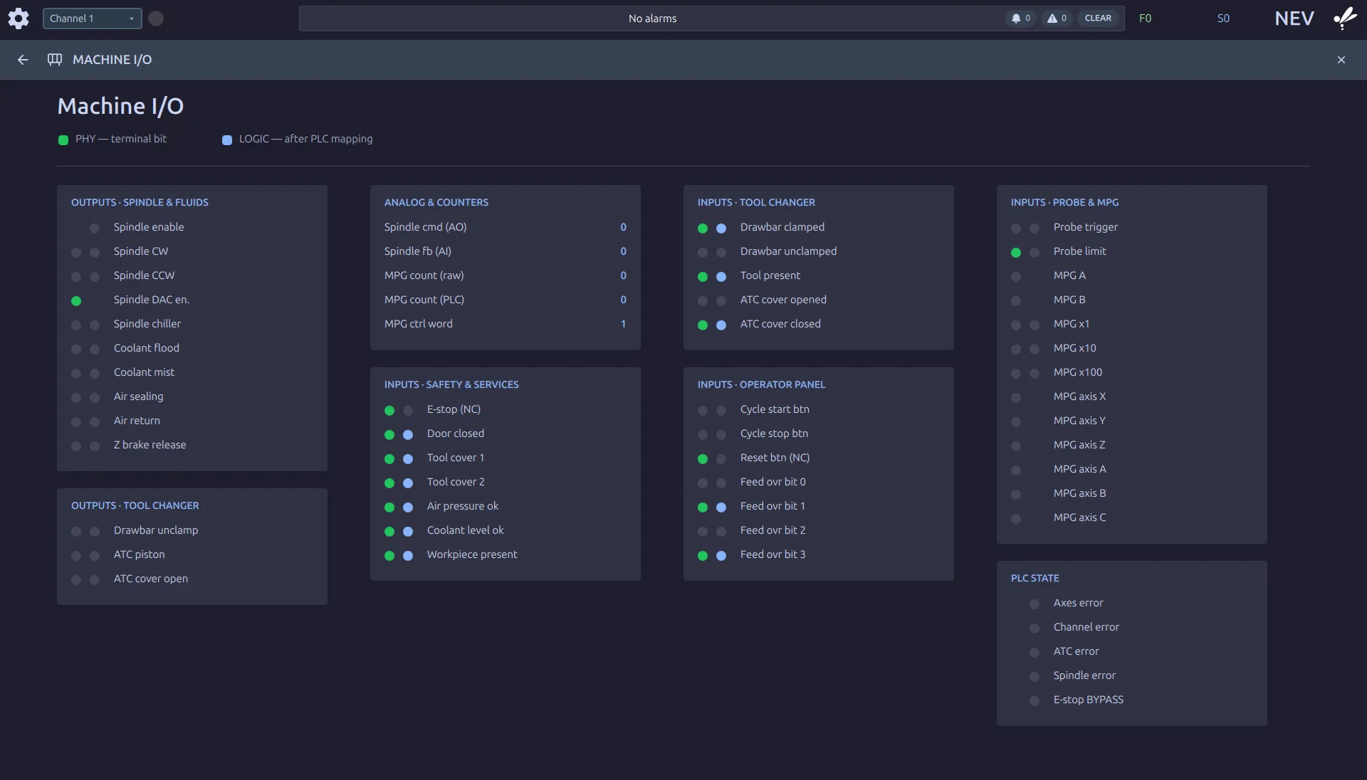Toggle Air sealing logic indicator
Image resolution: width=1367 pixels, height=780 pixels.
[95, 398]
